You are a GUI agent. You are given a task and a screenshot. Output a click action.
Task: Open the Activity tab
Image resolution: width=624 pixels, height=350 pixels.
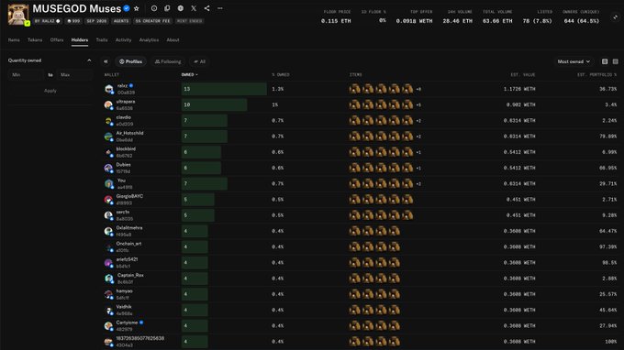click(123, 40)
